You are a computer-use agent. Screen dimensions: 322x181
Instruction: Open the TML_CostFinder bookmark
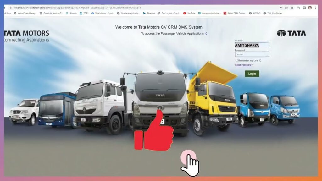(x=272, y=13)
